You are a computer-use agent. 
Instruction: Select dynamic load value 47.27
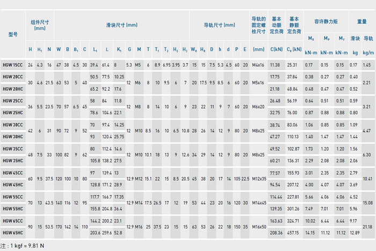point(275,137)
